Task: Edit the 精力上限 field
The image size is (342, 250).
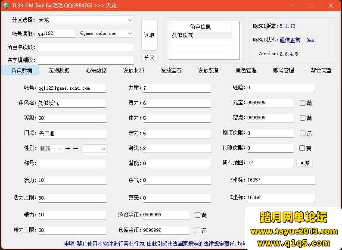Action: click(x=72, y=230)
